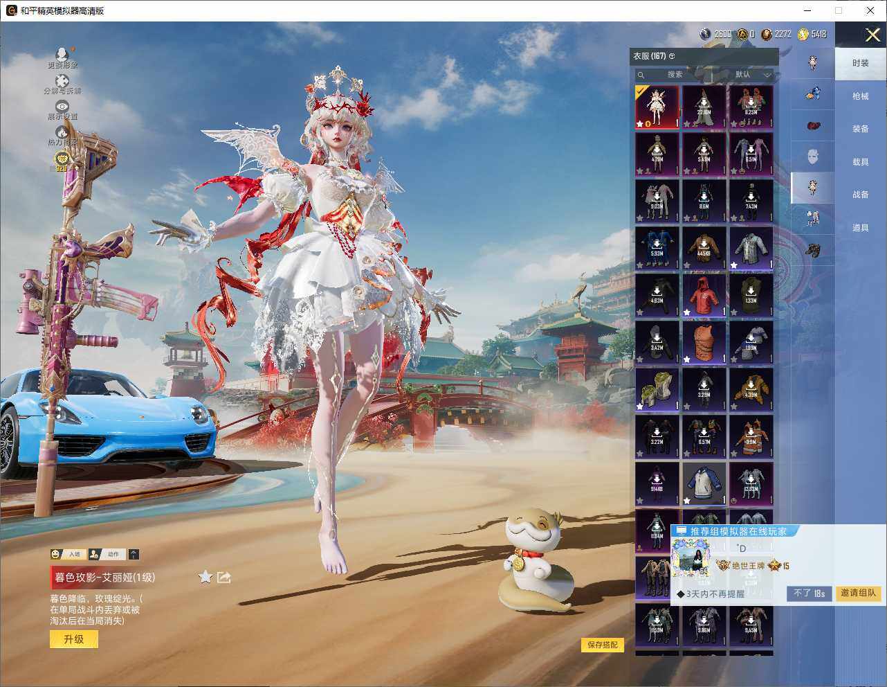This screenshot has height=687, width=887.
Task: Click the help icon next to 衣服 (167)
Action: [x=672, y=56]
